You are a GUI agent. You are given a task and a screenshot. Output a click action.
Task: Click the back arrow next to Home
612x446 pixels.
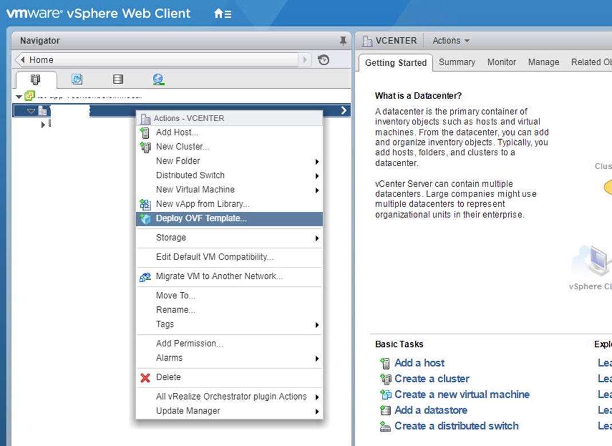[x=22, y=60]
